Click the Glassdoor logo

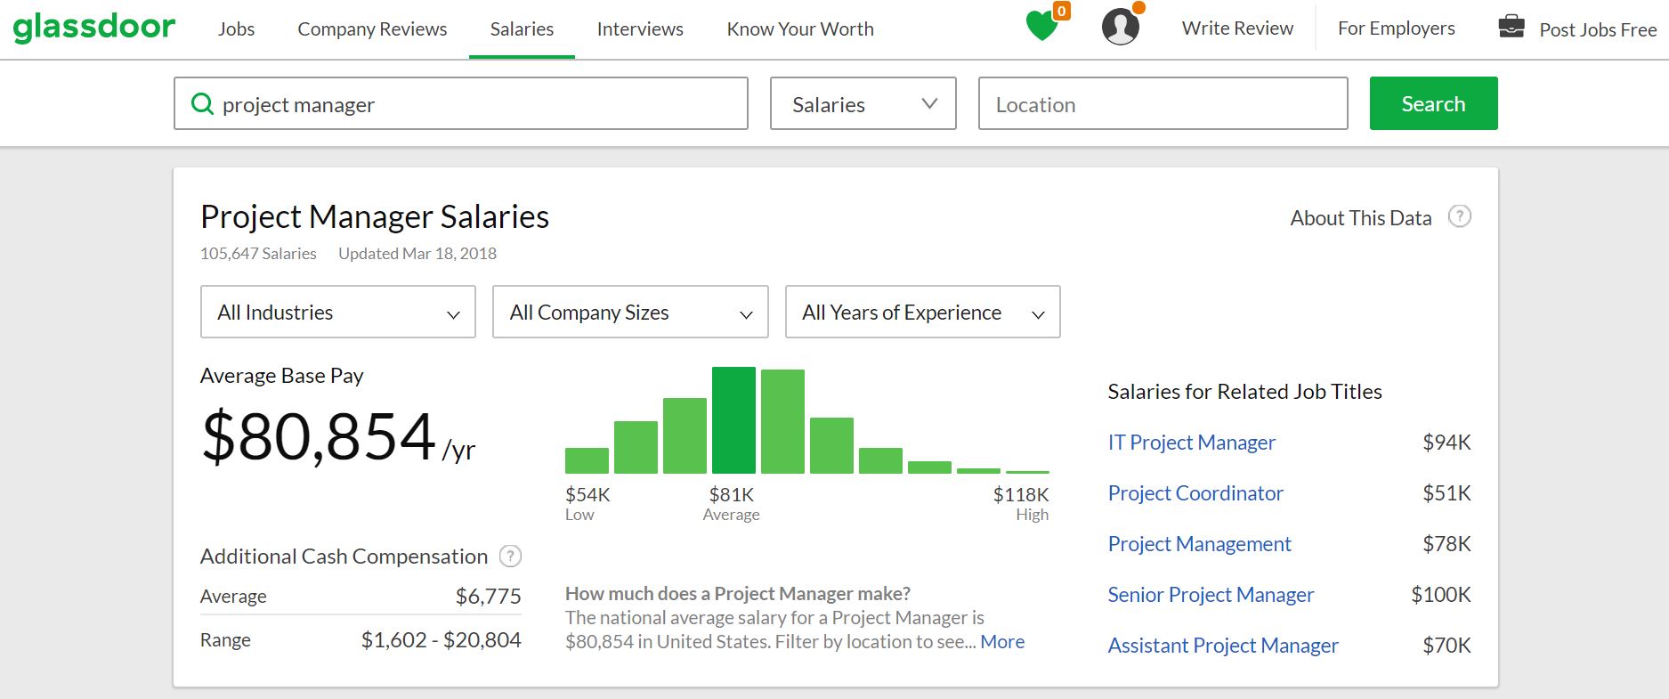click(x=94, y=27)
